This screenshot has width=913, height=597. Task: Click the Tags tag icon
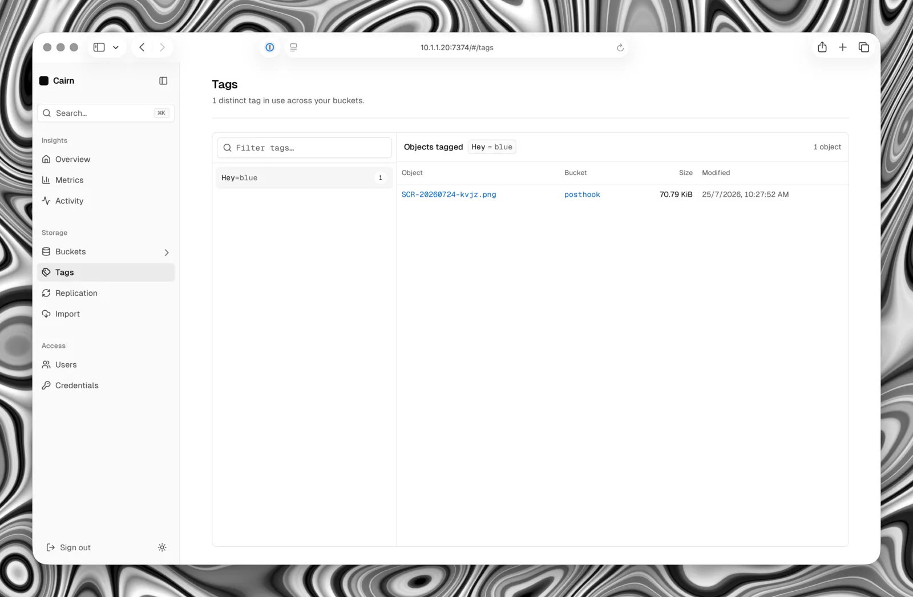46,272
